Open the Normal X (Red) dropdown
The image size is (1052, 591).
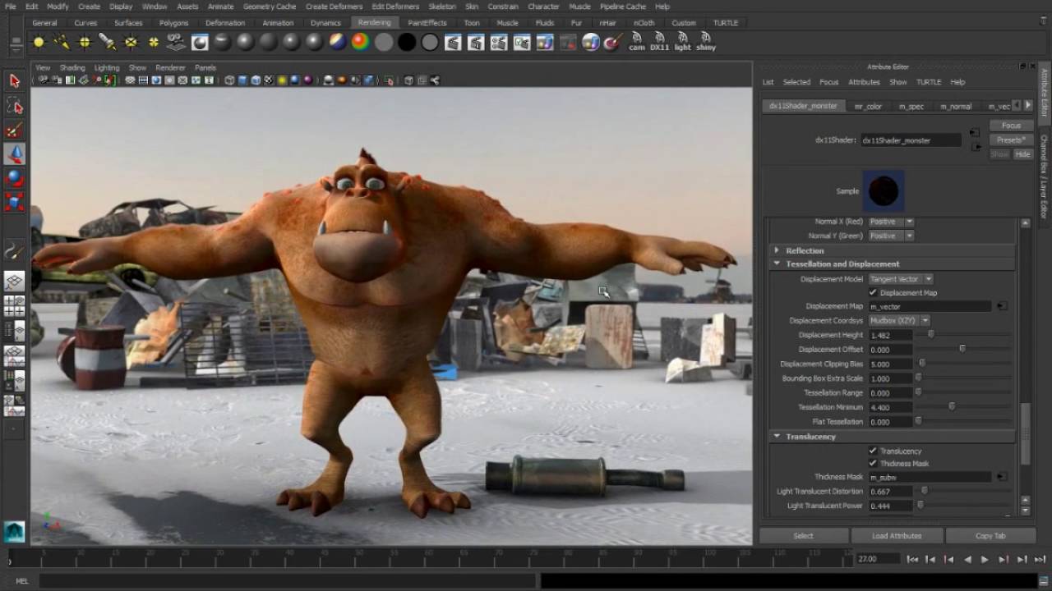point(891,222)
